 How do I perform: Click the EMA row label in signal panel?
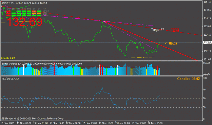pyautogui.click(x=45, y=15)
